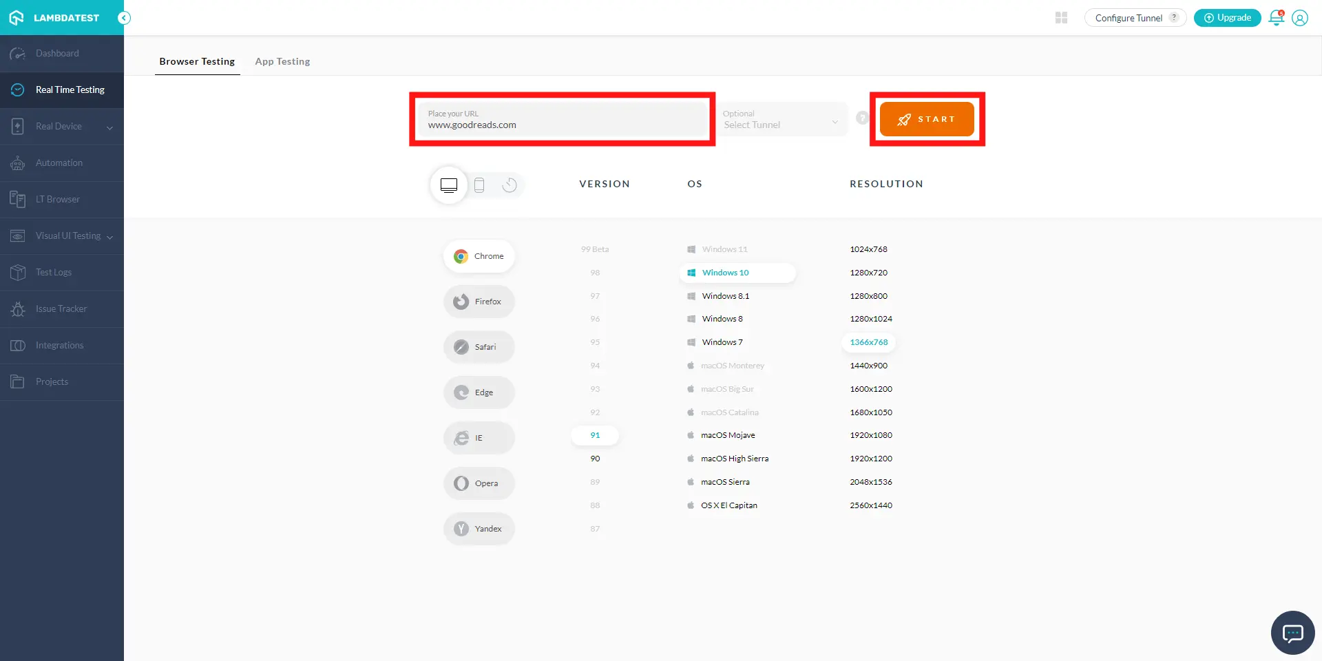Viewport: 1322px width, 661px height.
Task: Open Test Logs from the sidebar
Action: click(54, 272)
